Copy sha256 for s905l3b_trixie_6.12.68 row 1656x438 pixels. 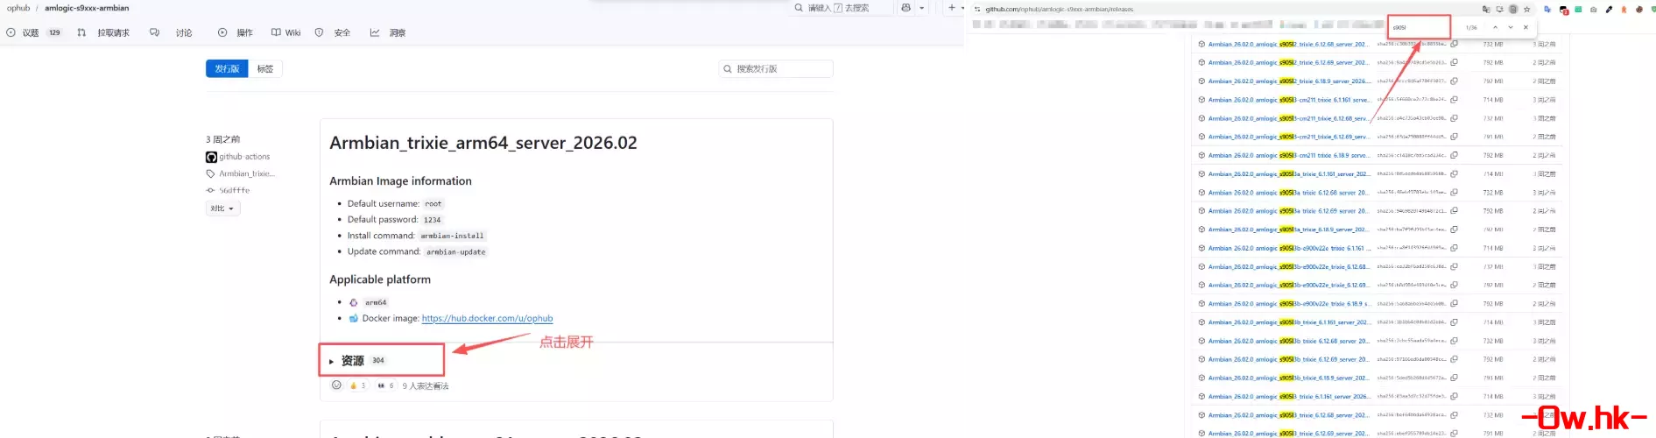click(1454, 341)
